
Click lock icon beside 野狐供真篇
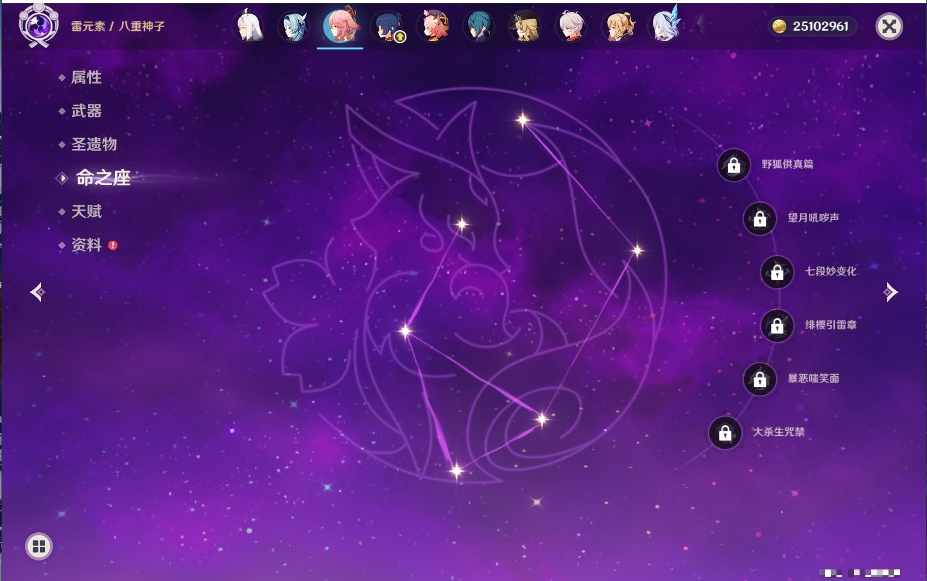[x=734, y=165]
